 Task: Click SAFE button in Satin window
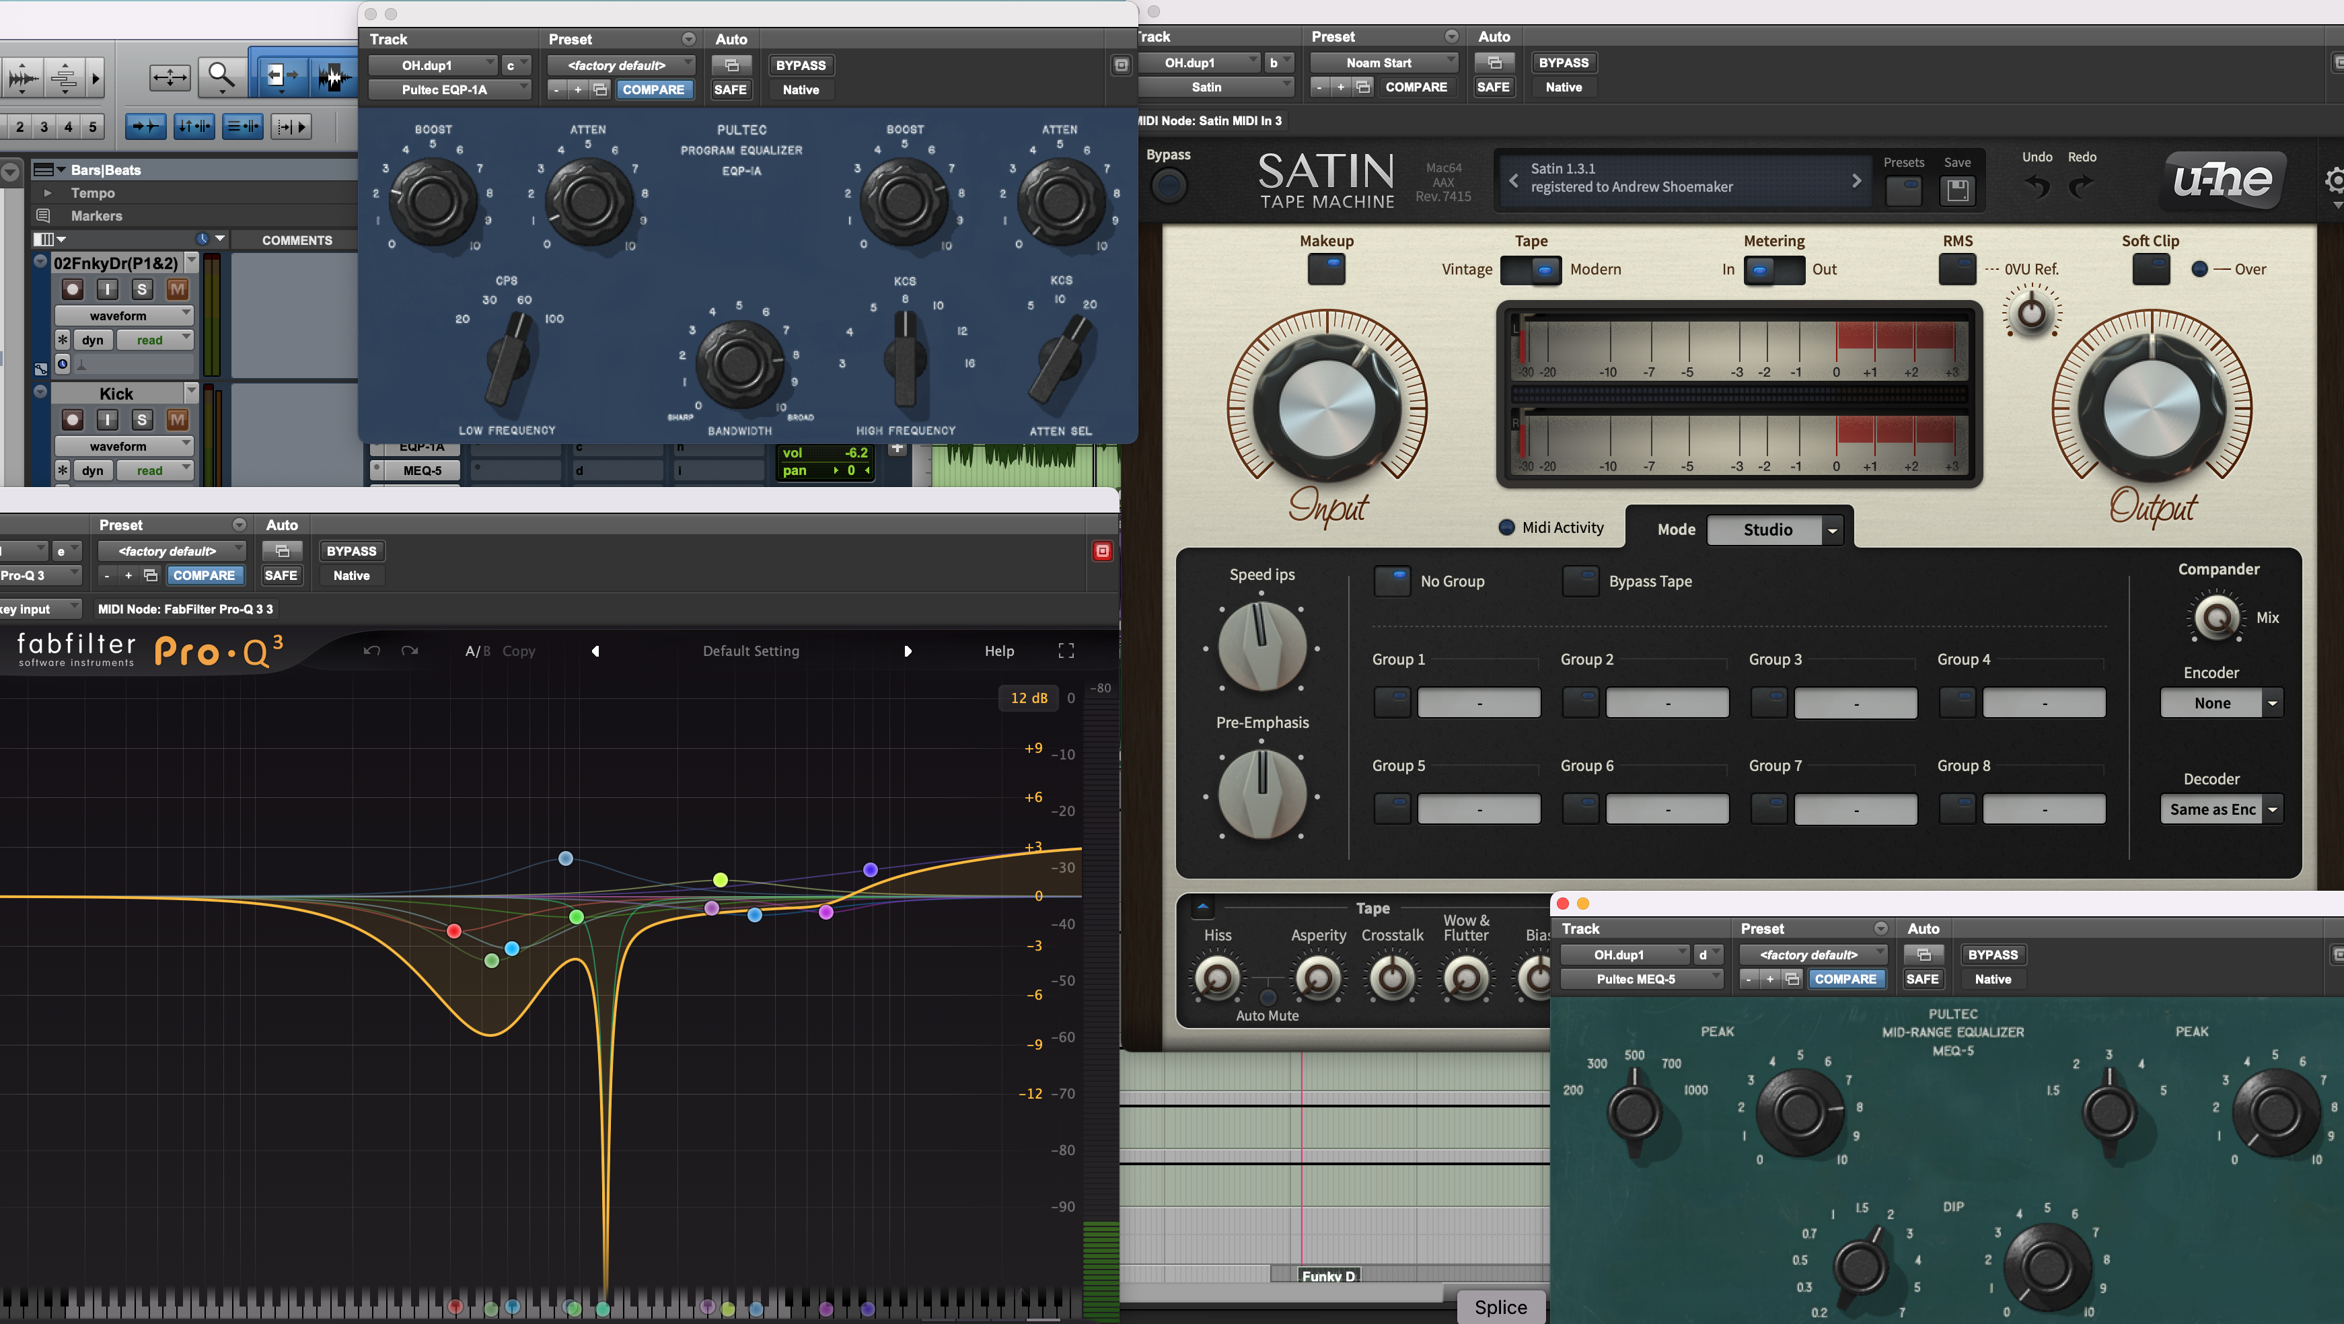pyautogui.click(x=1493, y=86)
